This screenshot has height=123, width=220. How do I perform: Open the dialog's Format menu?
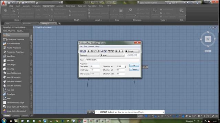[x=91, y=46]
